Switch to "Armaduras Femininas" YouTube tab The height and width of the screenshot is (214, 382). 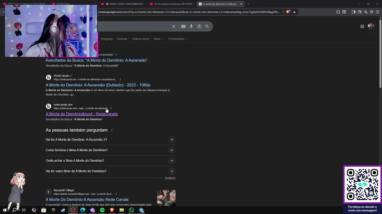click(172, 4)
